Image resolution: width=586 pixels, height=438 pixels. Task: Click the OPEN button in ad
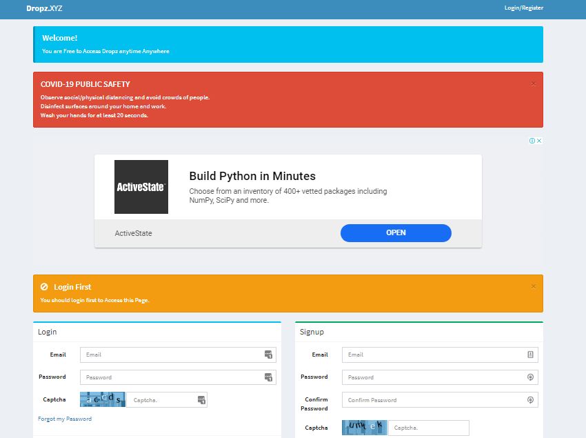(396, 232)
